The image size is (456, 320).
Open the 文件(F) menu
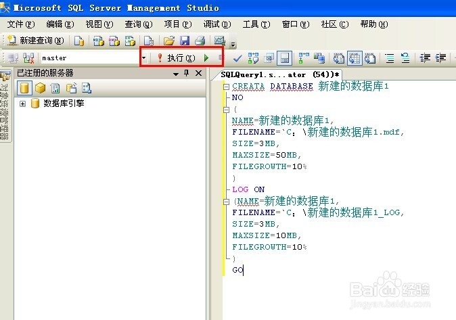coord(21,24)
